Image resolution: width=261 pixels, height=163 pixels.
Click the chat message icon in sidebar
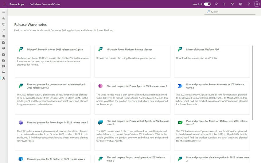point(4,66)
